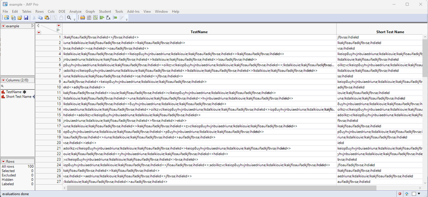The width and height of the screenshot is (428, 197).
Task: Open the Rows panel red triangle menu
Action: pyautogui.click(x=3, y=161)
